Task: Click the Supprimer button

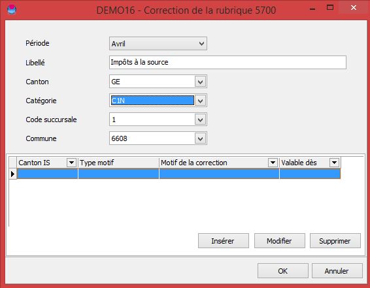Action: (x=335, y=241)
